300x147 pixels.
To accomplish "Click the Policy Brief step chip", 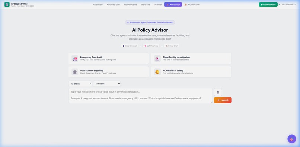I will click(x=172, y=46).
